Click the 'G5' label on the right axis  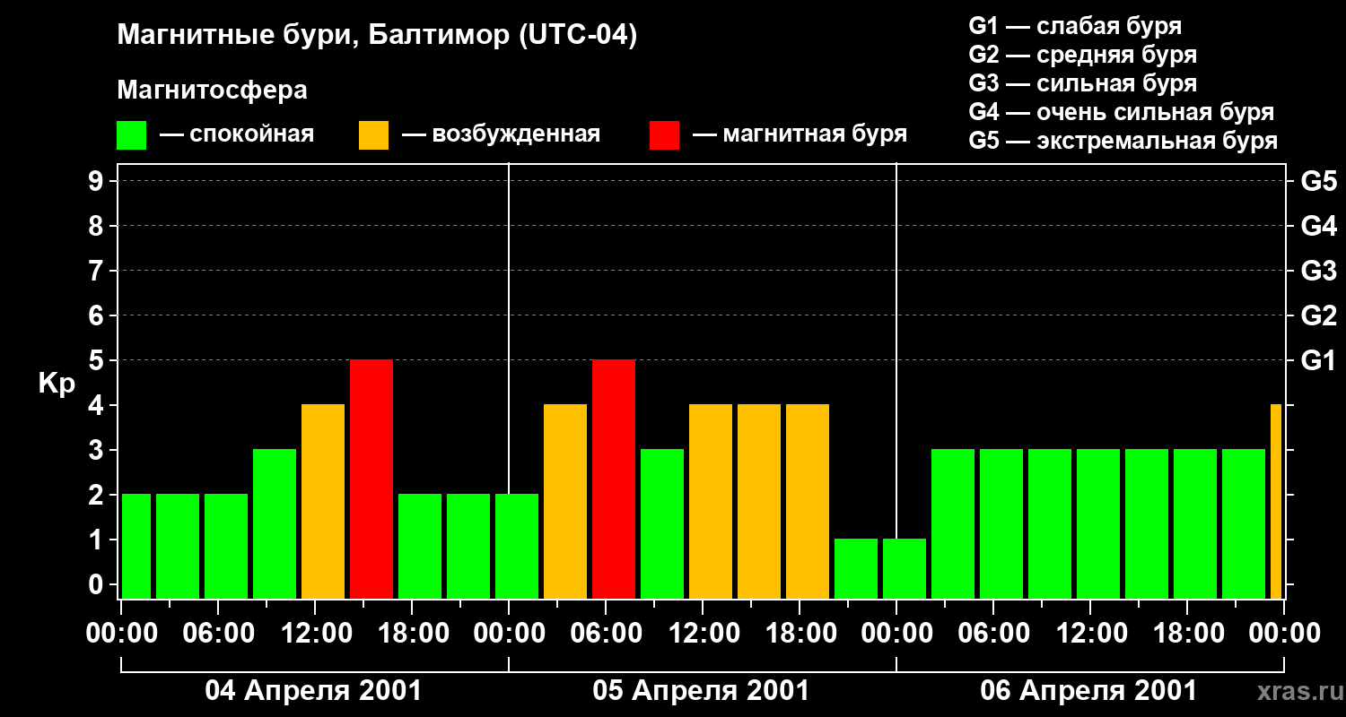coord(1319,181)
